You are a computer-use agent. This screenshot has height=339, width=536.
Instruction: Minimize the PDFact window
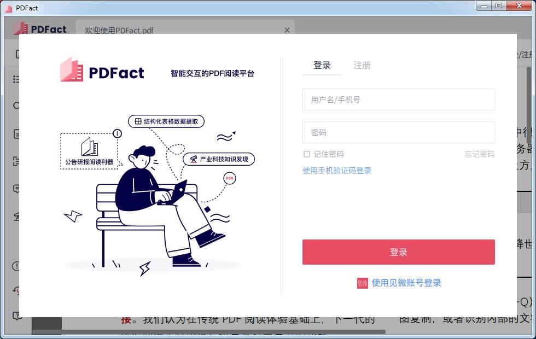coord(483,6)
